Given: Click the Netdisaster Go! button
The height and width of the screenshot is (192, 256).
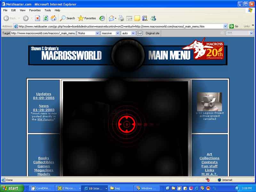Looking at the screenshot, I should click(x=140, y=33).
